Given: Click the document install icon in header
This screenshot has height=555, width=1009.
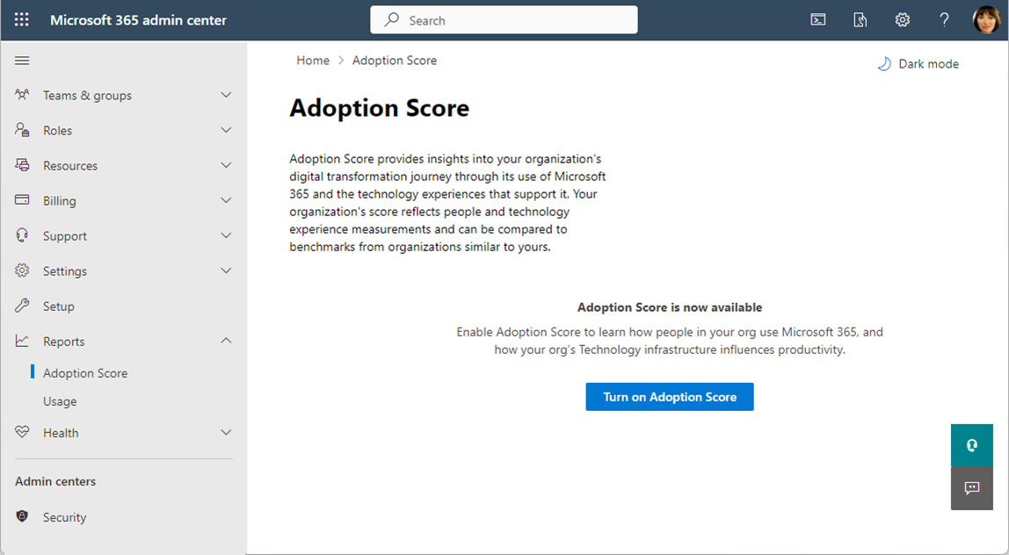Looking at the screenshot, I should tap(860, 20).
